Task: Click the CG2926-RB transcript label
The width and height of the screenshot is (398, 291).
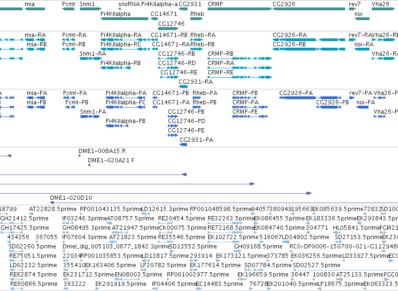Action: point(289,44)
